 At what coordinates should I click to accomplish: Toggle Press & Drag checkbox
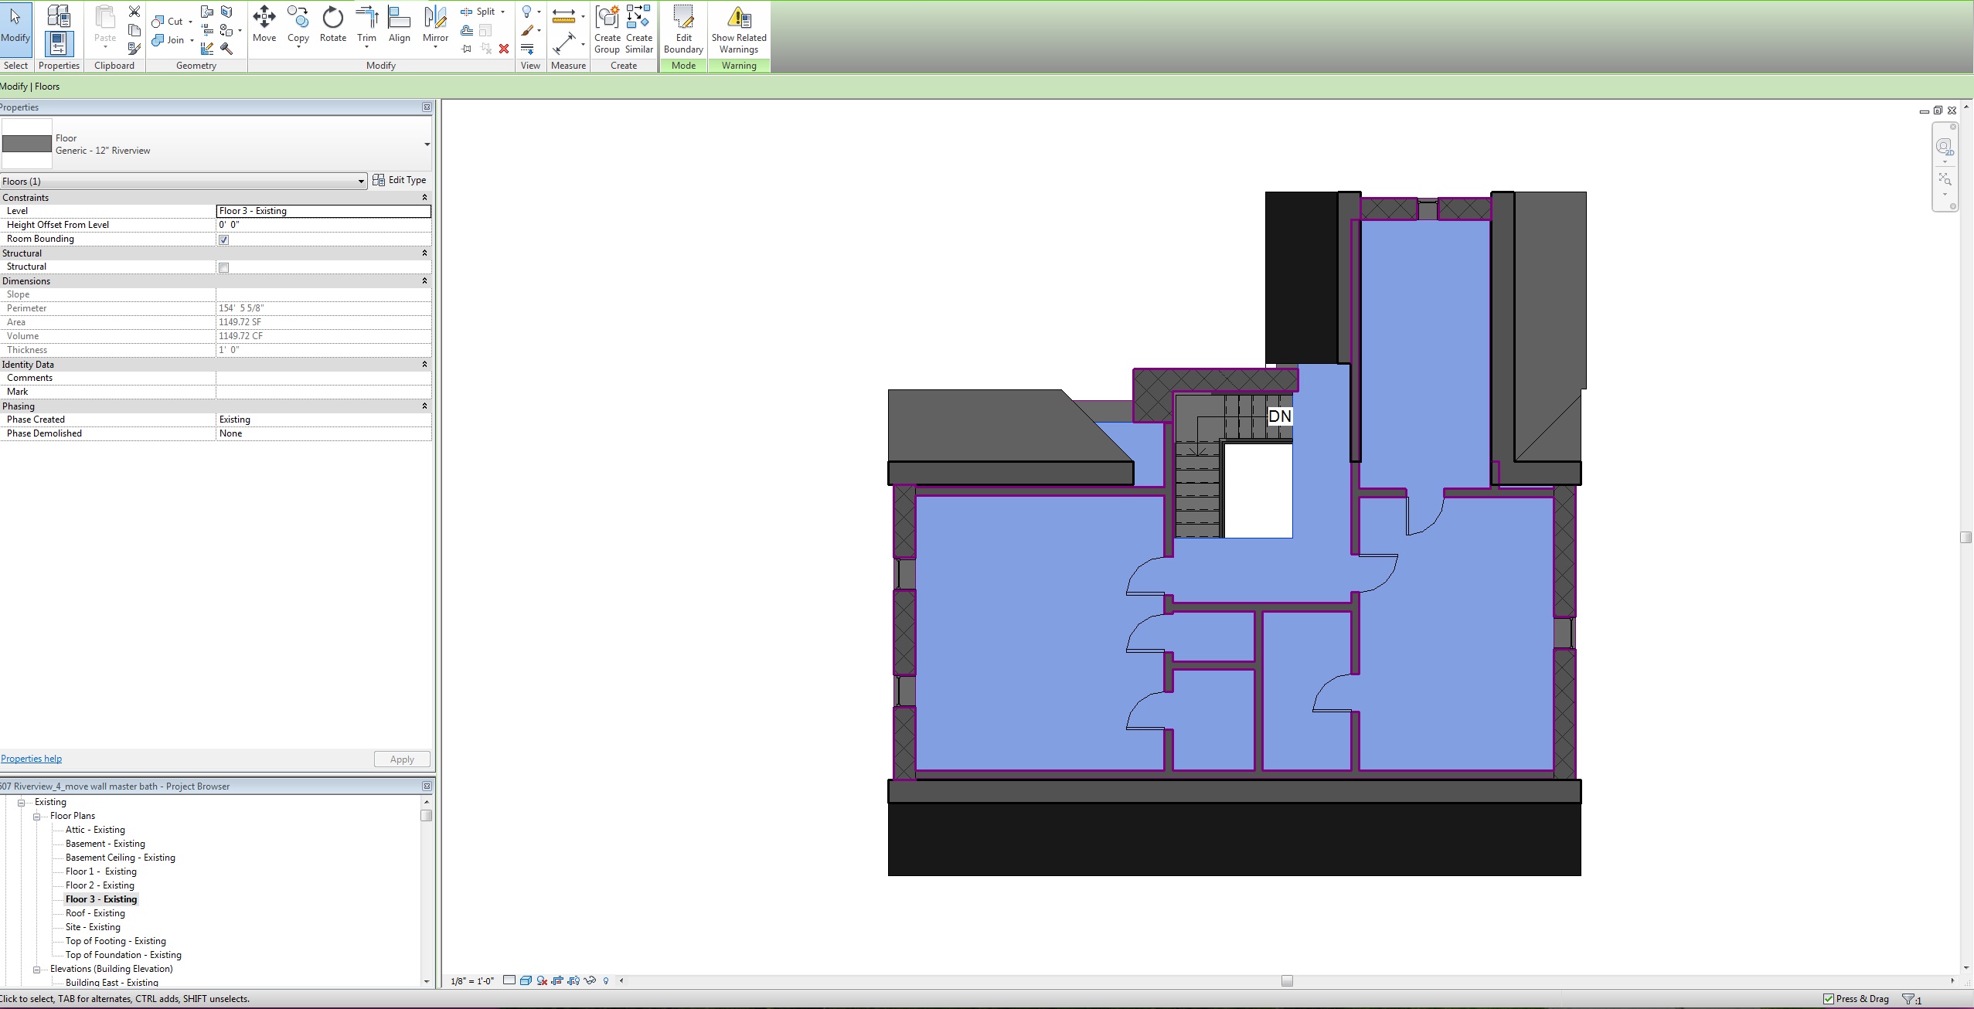1829,999
